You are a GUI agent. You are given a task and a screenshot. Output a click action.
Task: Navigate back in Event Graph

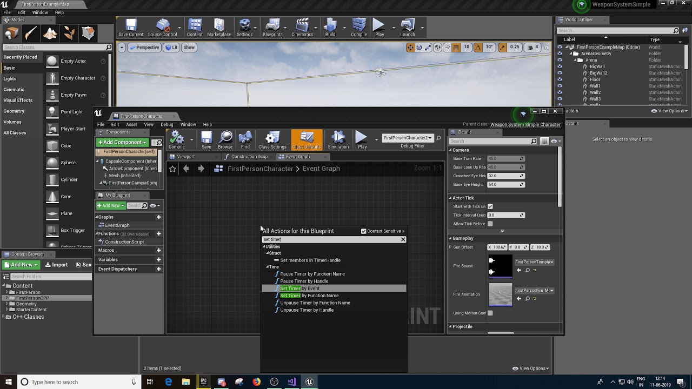coord(186,169)
